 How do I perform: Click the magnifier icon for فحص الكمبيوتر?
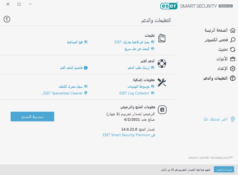click(x=232, y=40)
